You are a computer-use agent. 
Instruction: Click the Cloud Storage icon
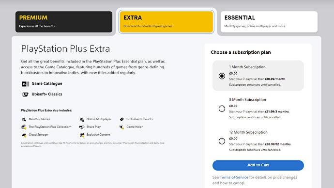[24, 135]
